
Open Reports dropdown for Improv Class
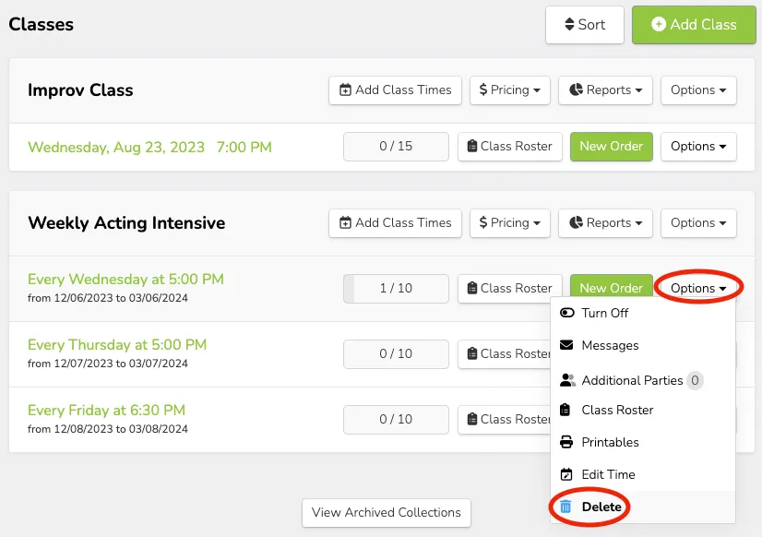click(x=605, y=90)
